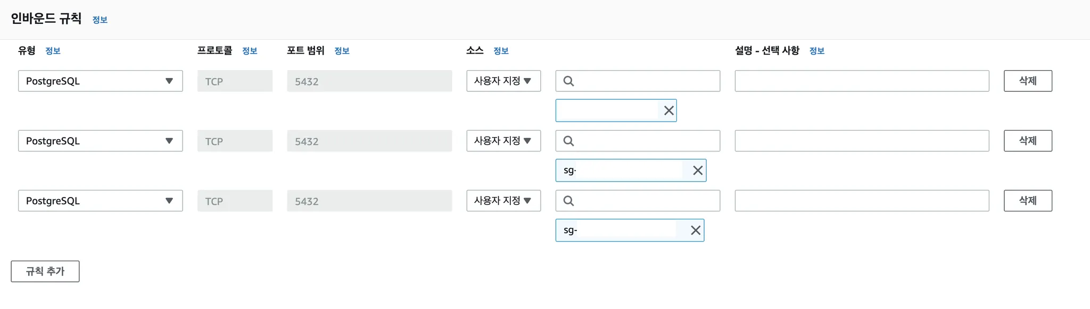Click 삭제 button for the first rule

pyautogui.click(x=1027, y=81)
